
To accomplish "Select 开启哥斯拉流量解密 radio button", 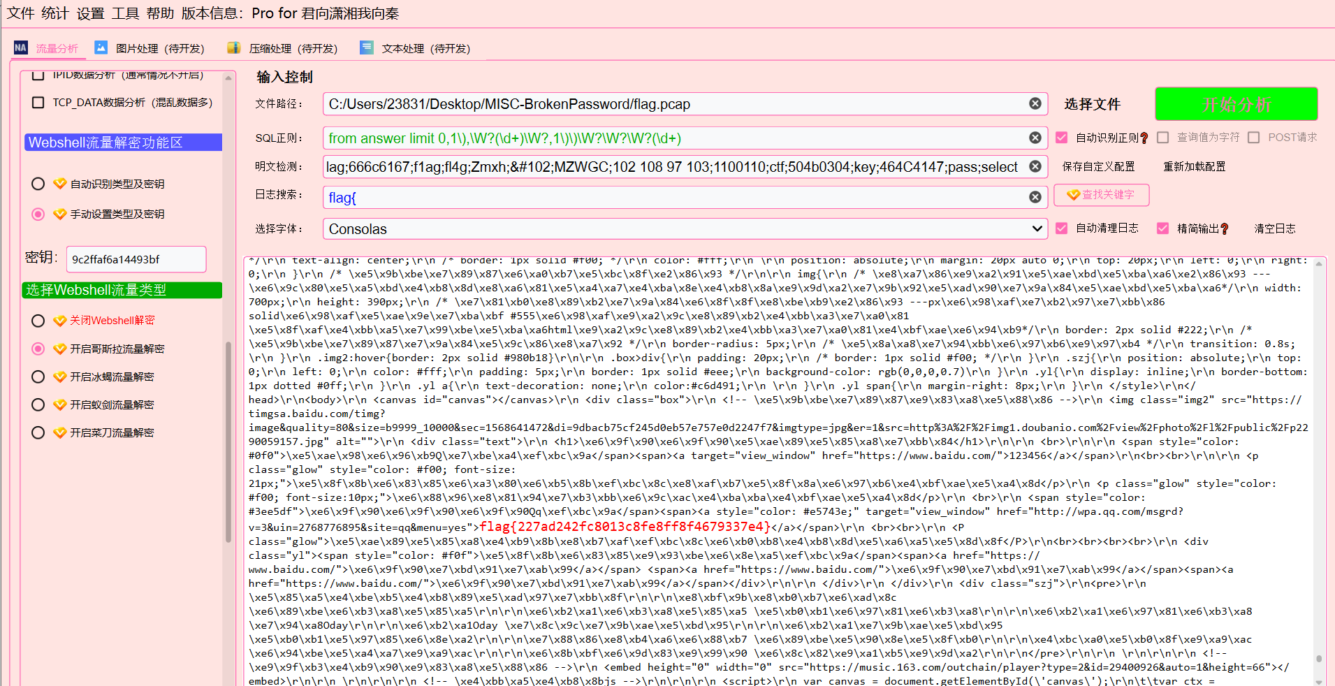I will [38, 349].
